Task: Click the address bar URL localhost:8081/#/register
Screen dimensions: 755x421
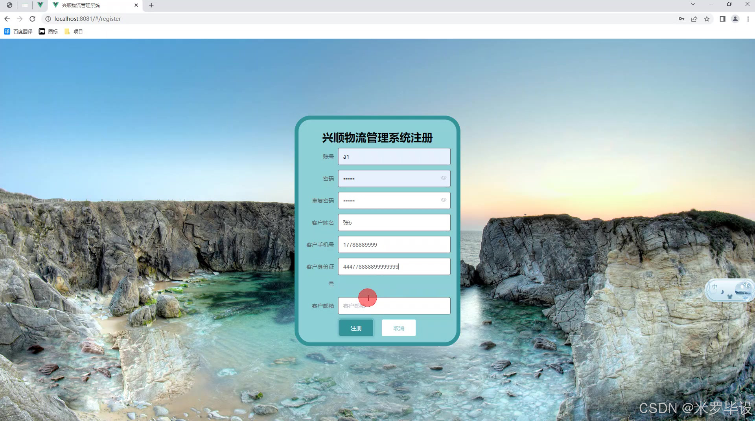Action: tap(88, 19)
